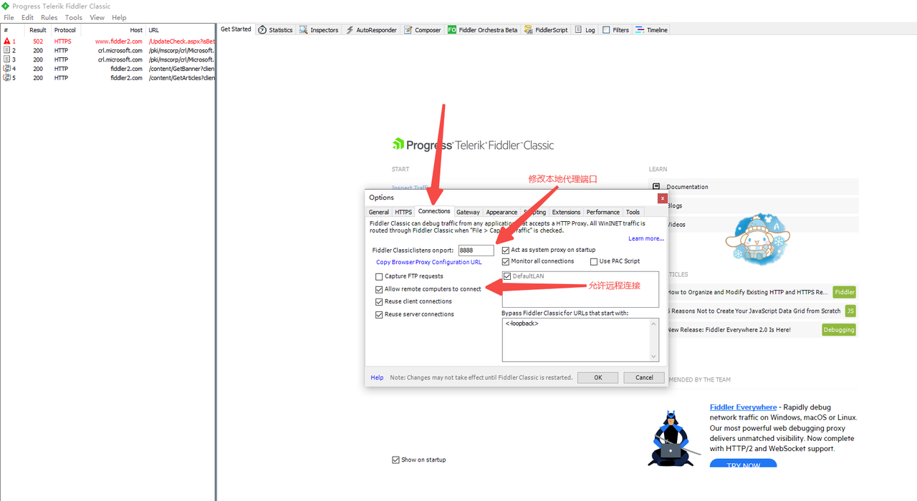Switch to the Gateway options tab

click(x=468, y=212)
